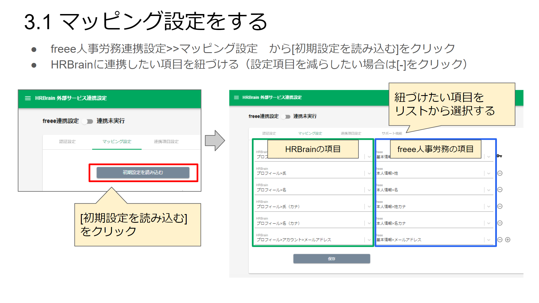The width and height of the screenshot is (539, 303).
Task: Open 連携項目設定 tab in right screenshot
Action: [351, 133]
